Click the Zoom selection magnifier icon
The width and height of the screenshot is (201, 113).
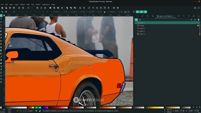point(50,8)
